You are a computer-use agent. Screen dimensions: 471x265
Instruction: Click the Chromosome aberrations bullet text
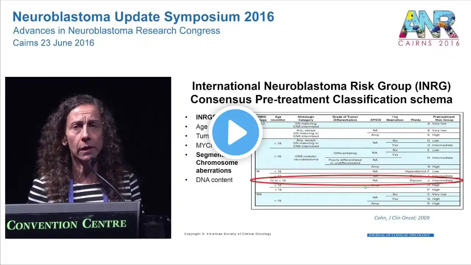[x=217, y=166]
